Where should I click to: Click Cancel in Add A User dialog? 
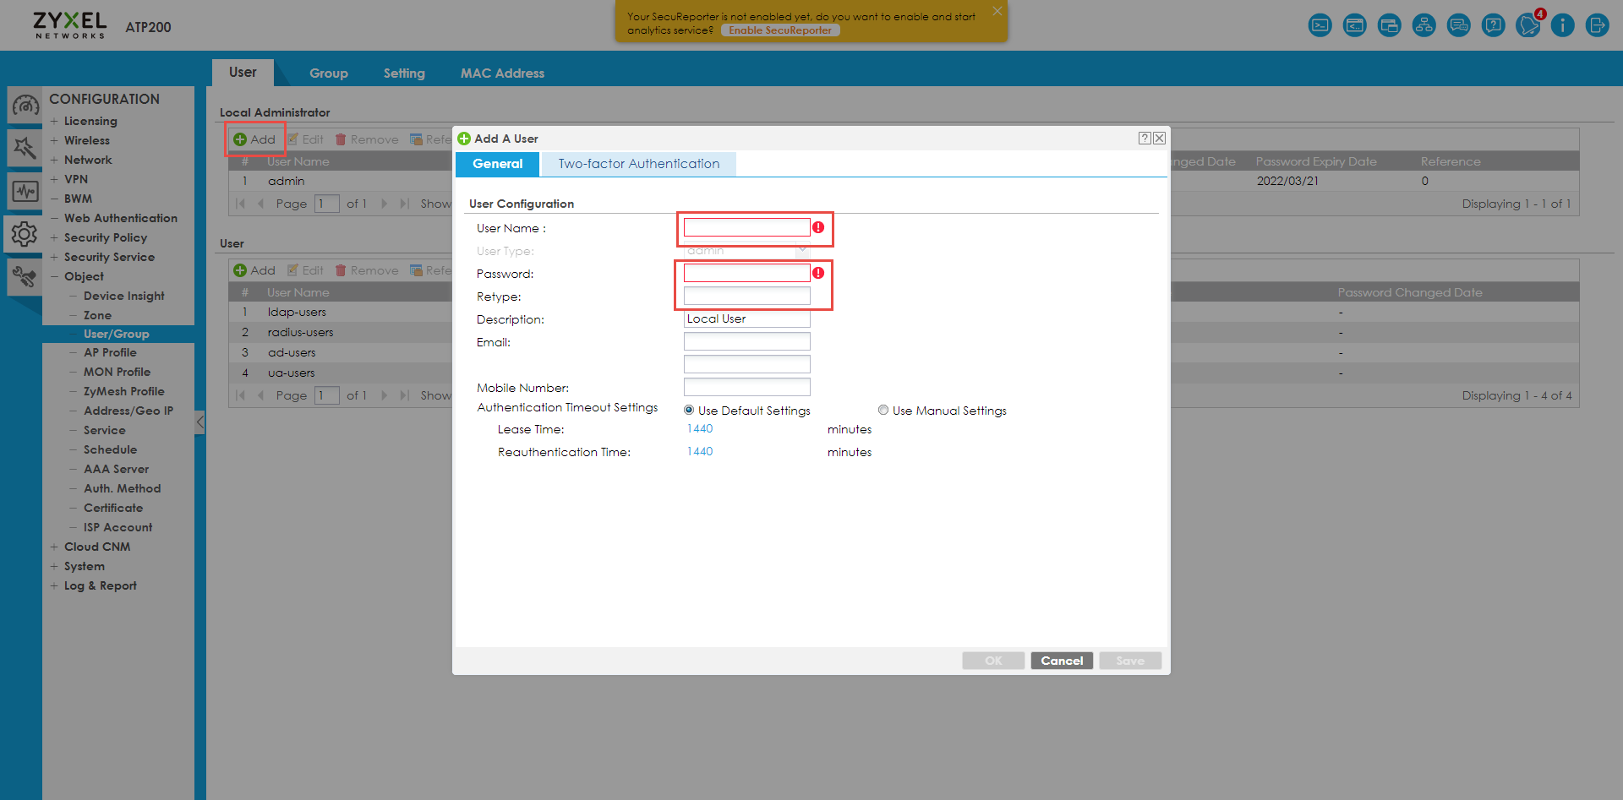tap(1062, 661)
